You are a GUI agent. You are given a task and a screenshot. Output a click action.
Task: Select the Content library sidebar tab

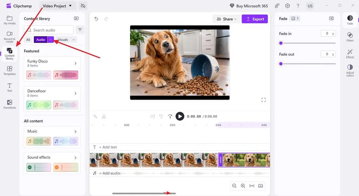click(9, 54)
